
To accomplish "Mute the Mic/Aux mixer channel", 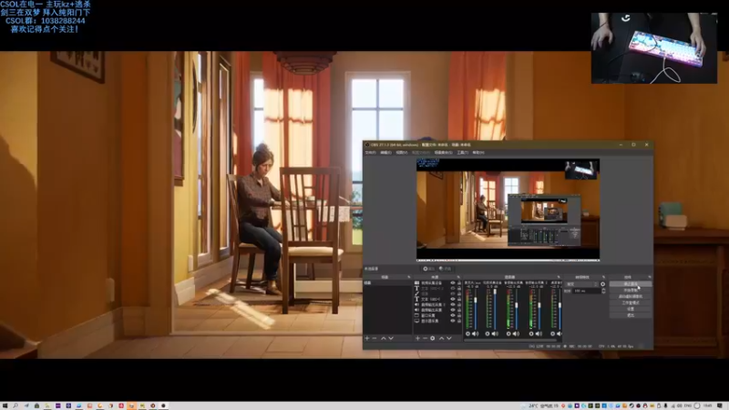I will (x=475, y=333).
